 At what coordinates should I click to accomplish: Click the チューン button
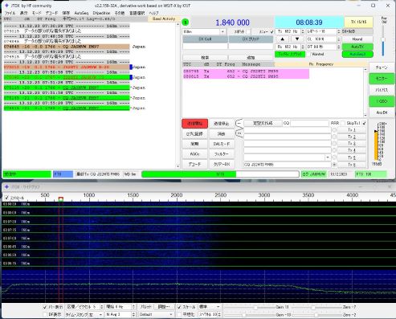coord(382,67)
